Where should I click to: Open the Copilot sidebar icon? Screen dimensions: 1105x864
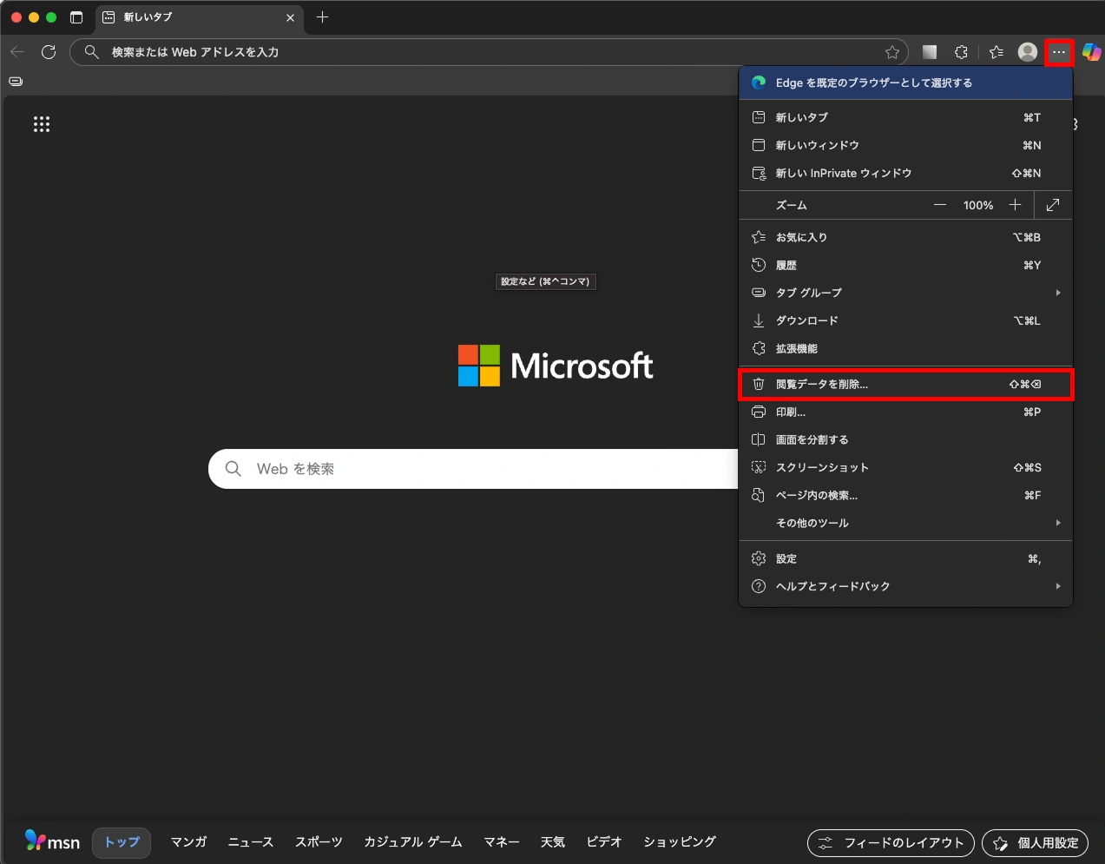pos(1092,52)
